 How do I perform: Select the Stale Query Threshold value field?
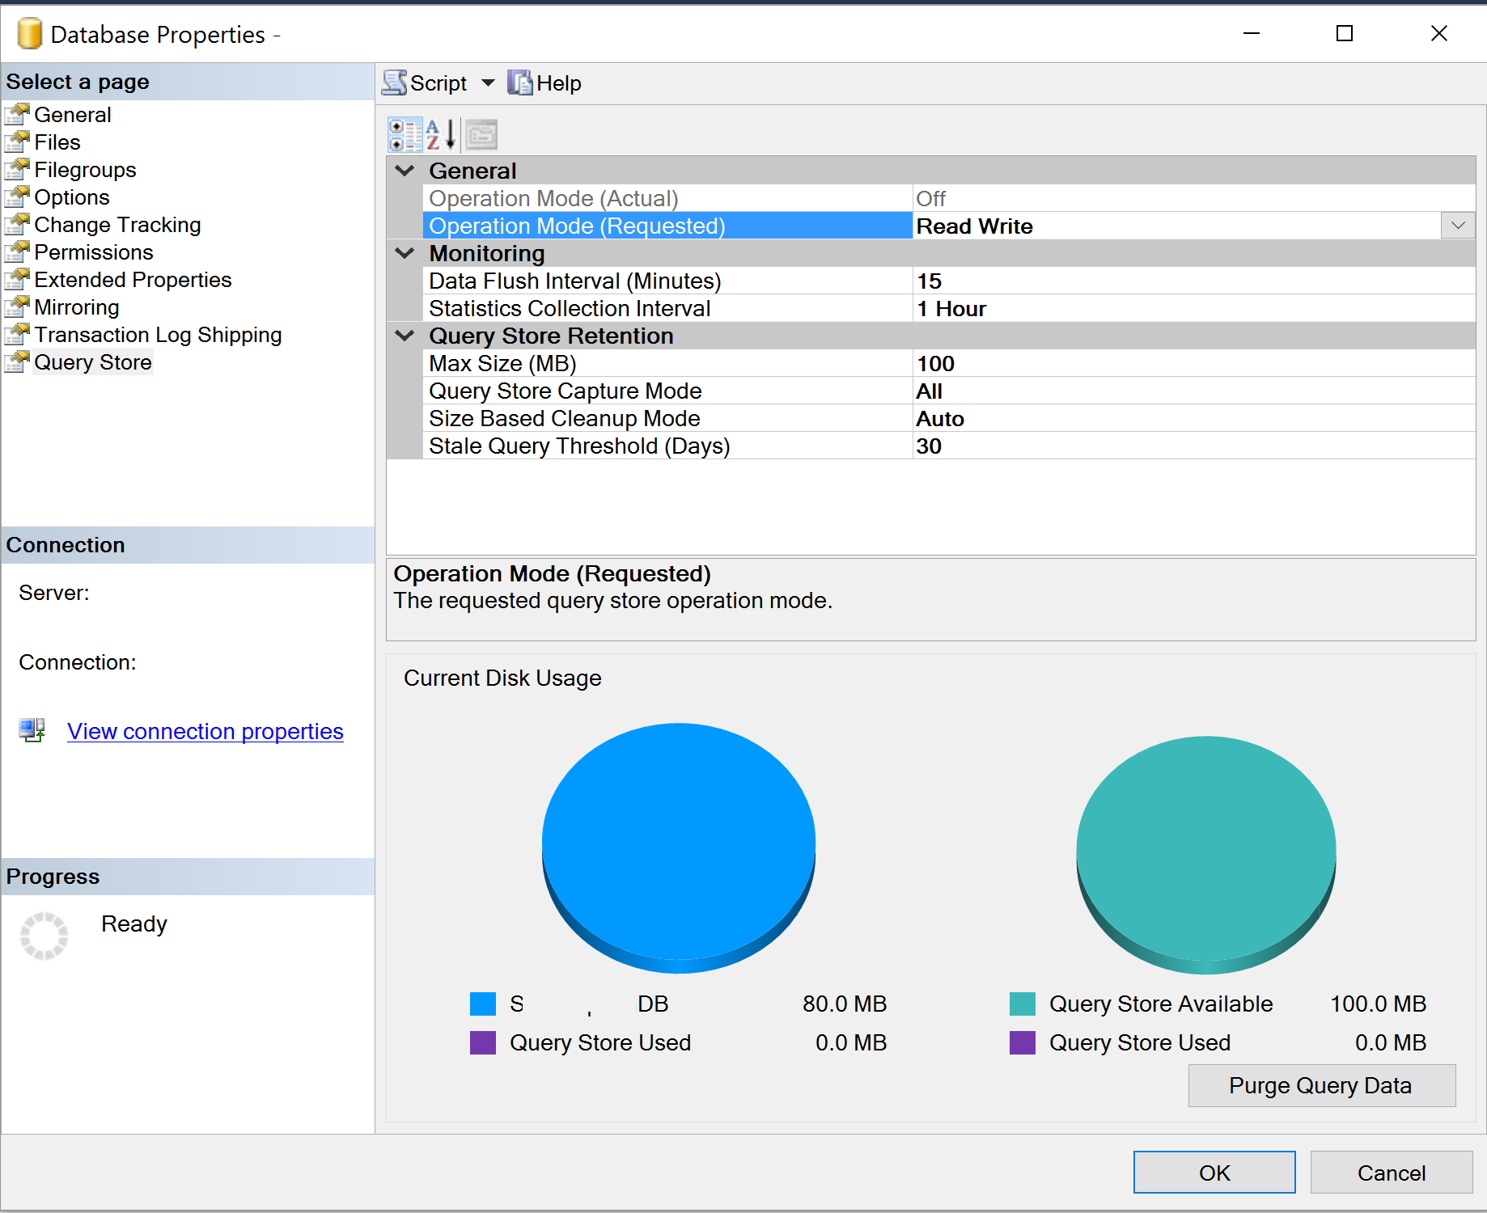pos(1052,446)
